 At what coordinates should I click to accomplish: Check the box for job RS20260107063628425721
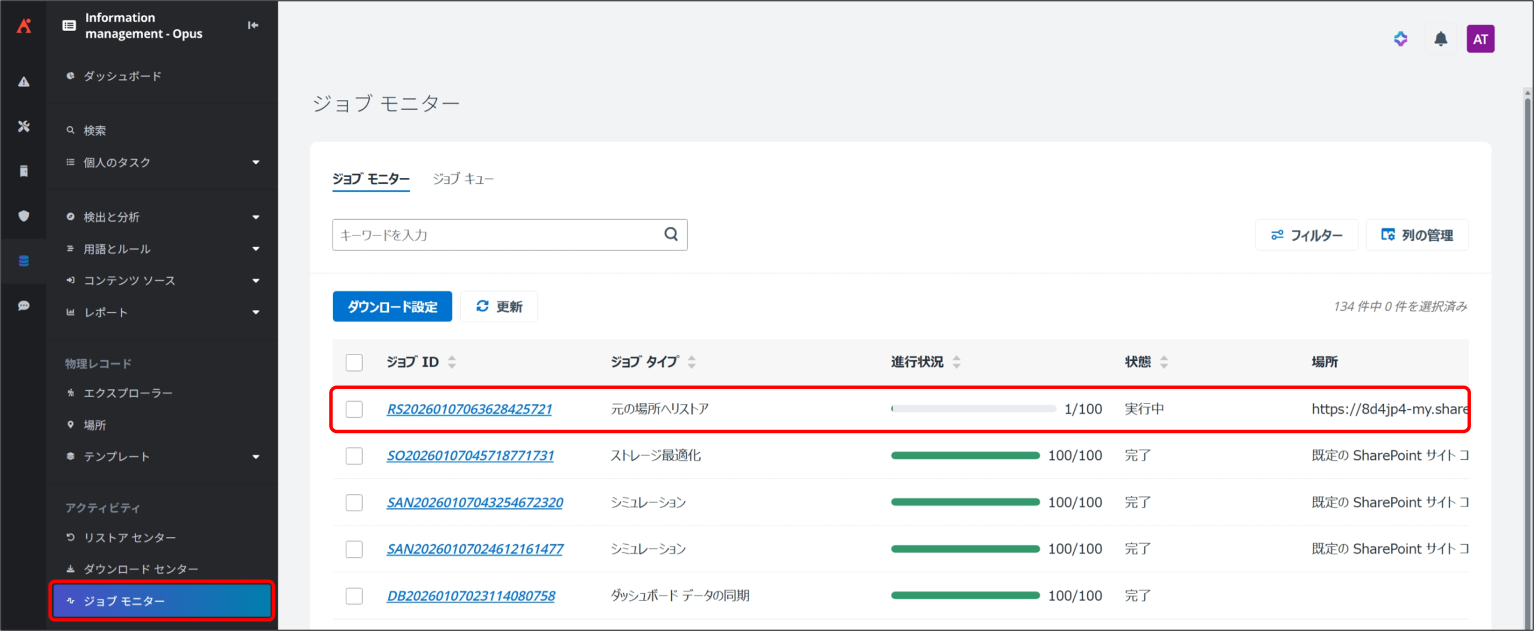[x=354, y=409]
